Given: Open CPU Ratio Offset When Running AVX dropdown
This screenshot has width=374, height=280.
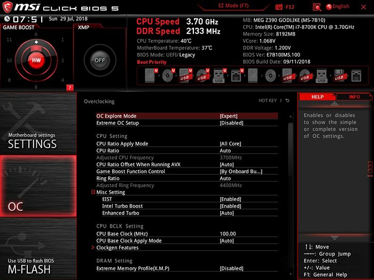Looking at the screenshot, I should click(227, 164).
